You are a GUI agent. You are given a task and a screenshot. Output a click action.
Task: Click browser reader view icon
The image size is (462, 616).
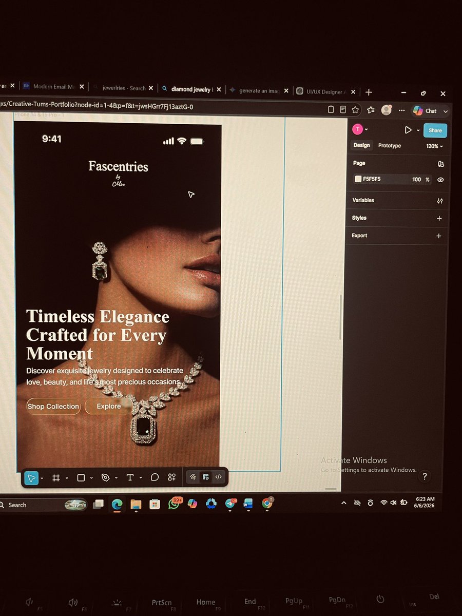point(343,109)
